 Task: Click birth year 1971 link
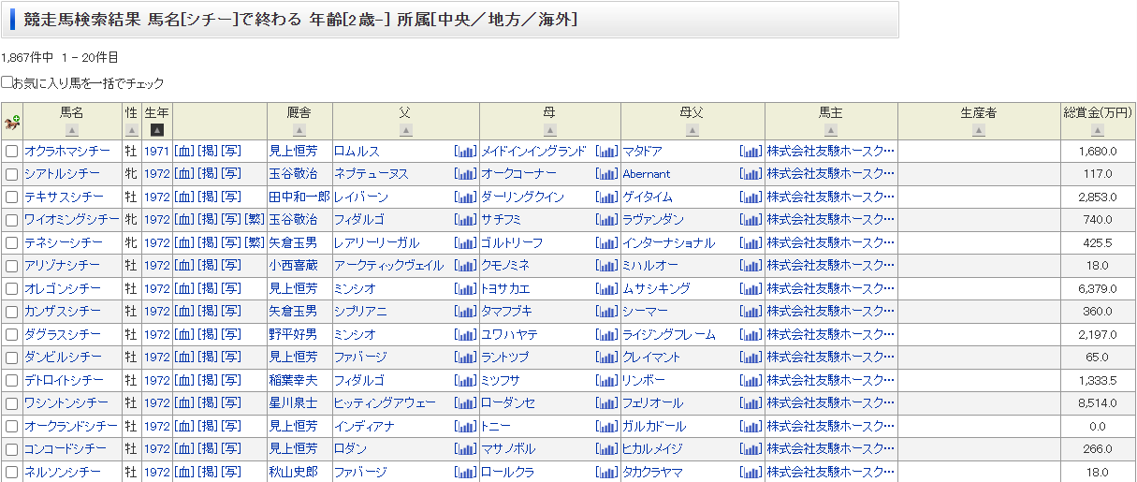point(157,151)
